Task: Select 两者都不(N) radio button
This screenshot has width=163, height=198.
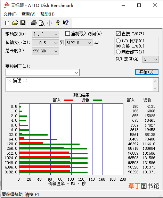Action: point(118,52)
